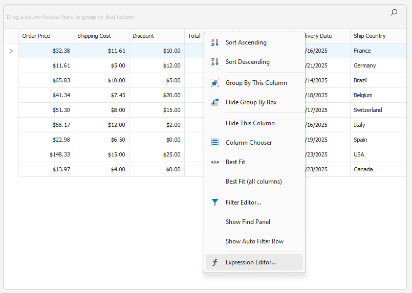This screenshot has width=412, height=293.
Task: Click the Order Price column header
Action: 46,36
